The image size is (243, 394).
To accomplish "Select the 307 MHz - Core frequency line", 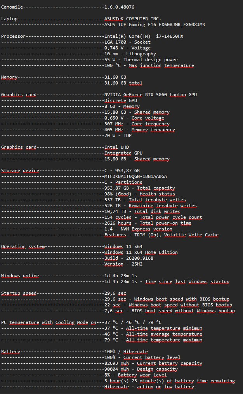I will (x=137, y=124).
